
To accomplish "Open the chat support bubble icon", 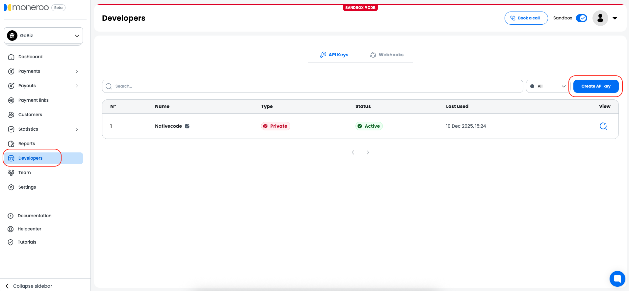I will (617, 279).
